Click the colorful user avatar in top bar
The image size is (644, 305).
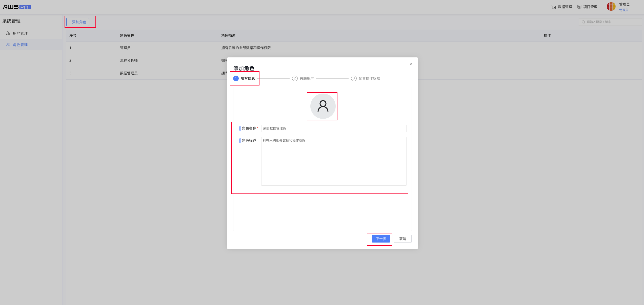coord(611,7)
